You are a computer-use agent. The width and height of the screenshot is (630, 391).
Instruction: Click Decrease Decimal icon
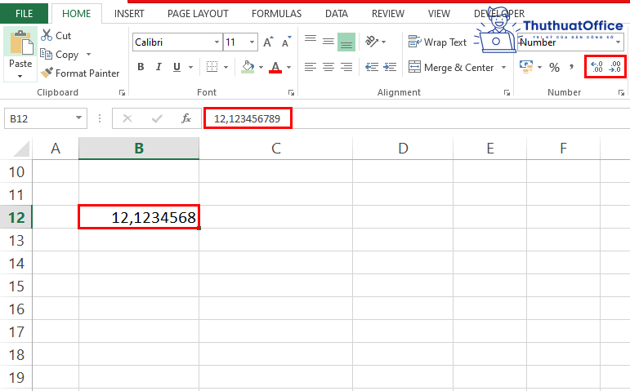(615, 67)
